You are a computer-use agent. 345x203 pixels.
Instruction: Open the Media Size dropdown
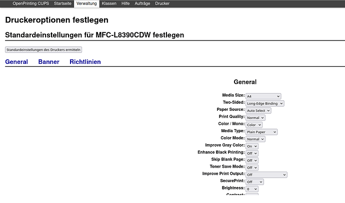[263, 96]
